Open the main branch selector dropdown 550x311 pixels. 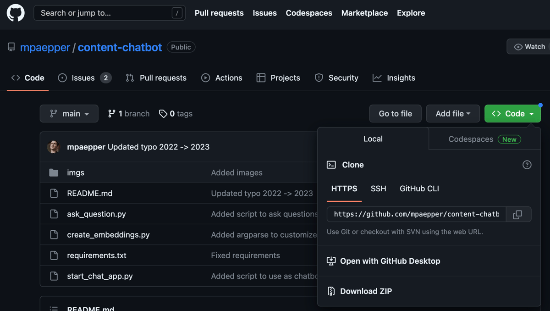point(69,114)
